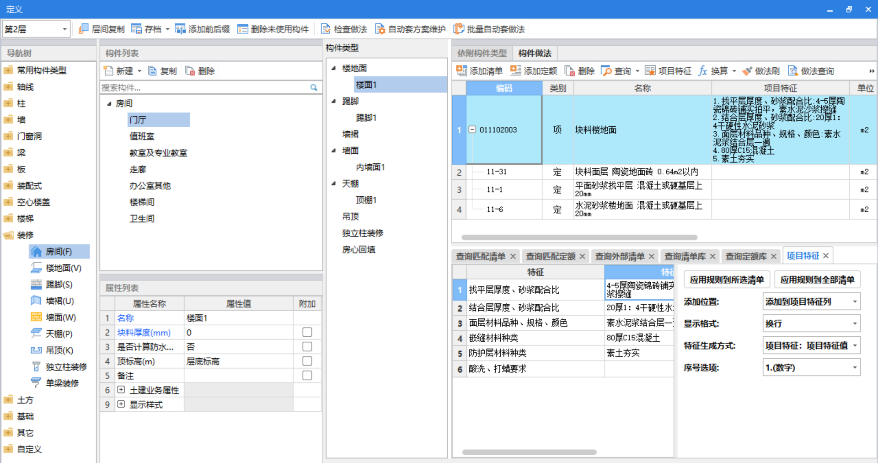Click the 删除未使用构件 icon

point(242,29)
